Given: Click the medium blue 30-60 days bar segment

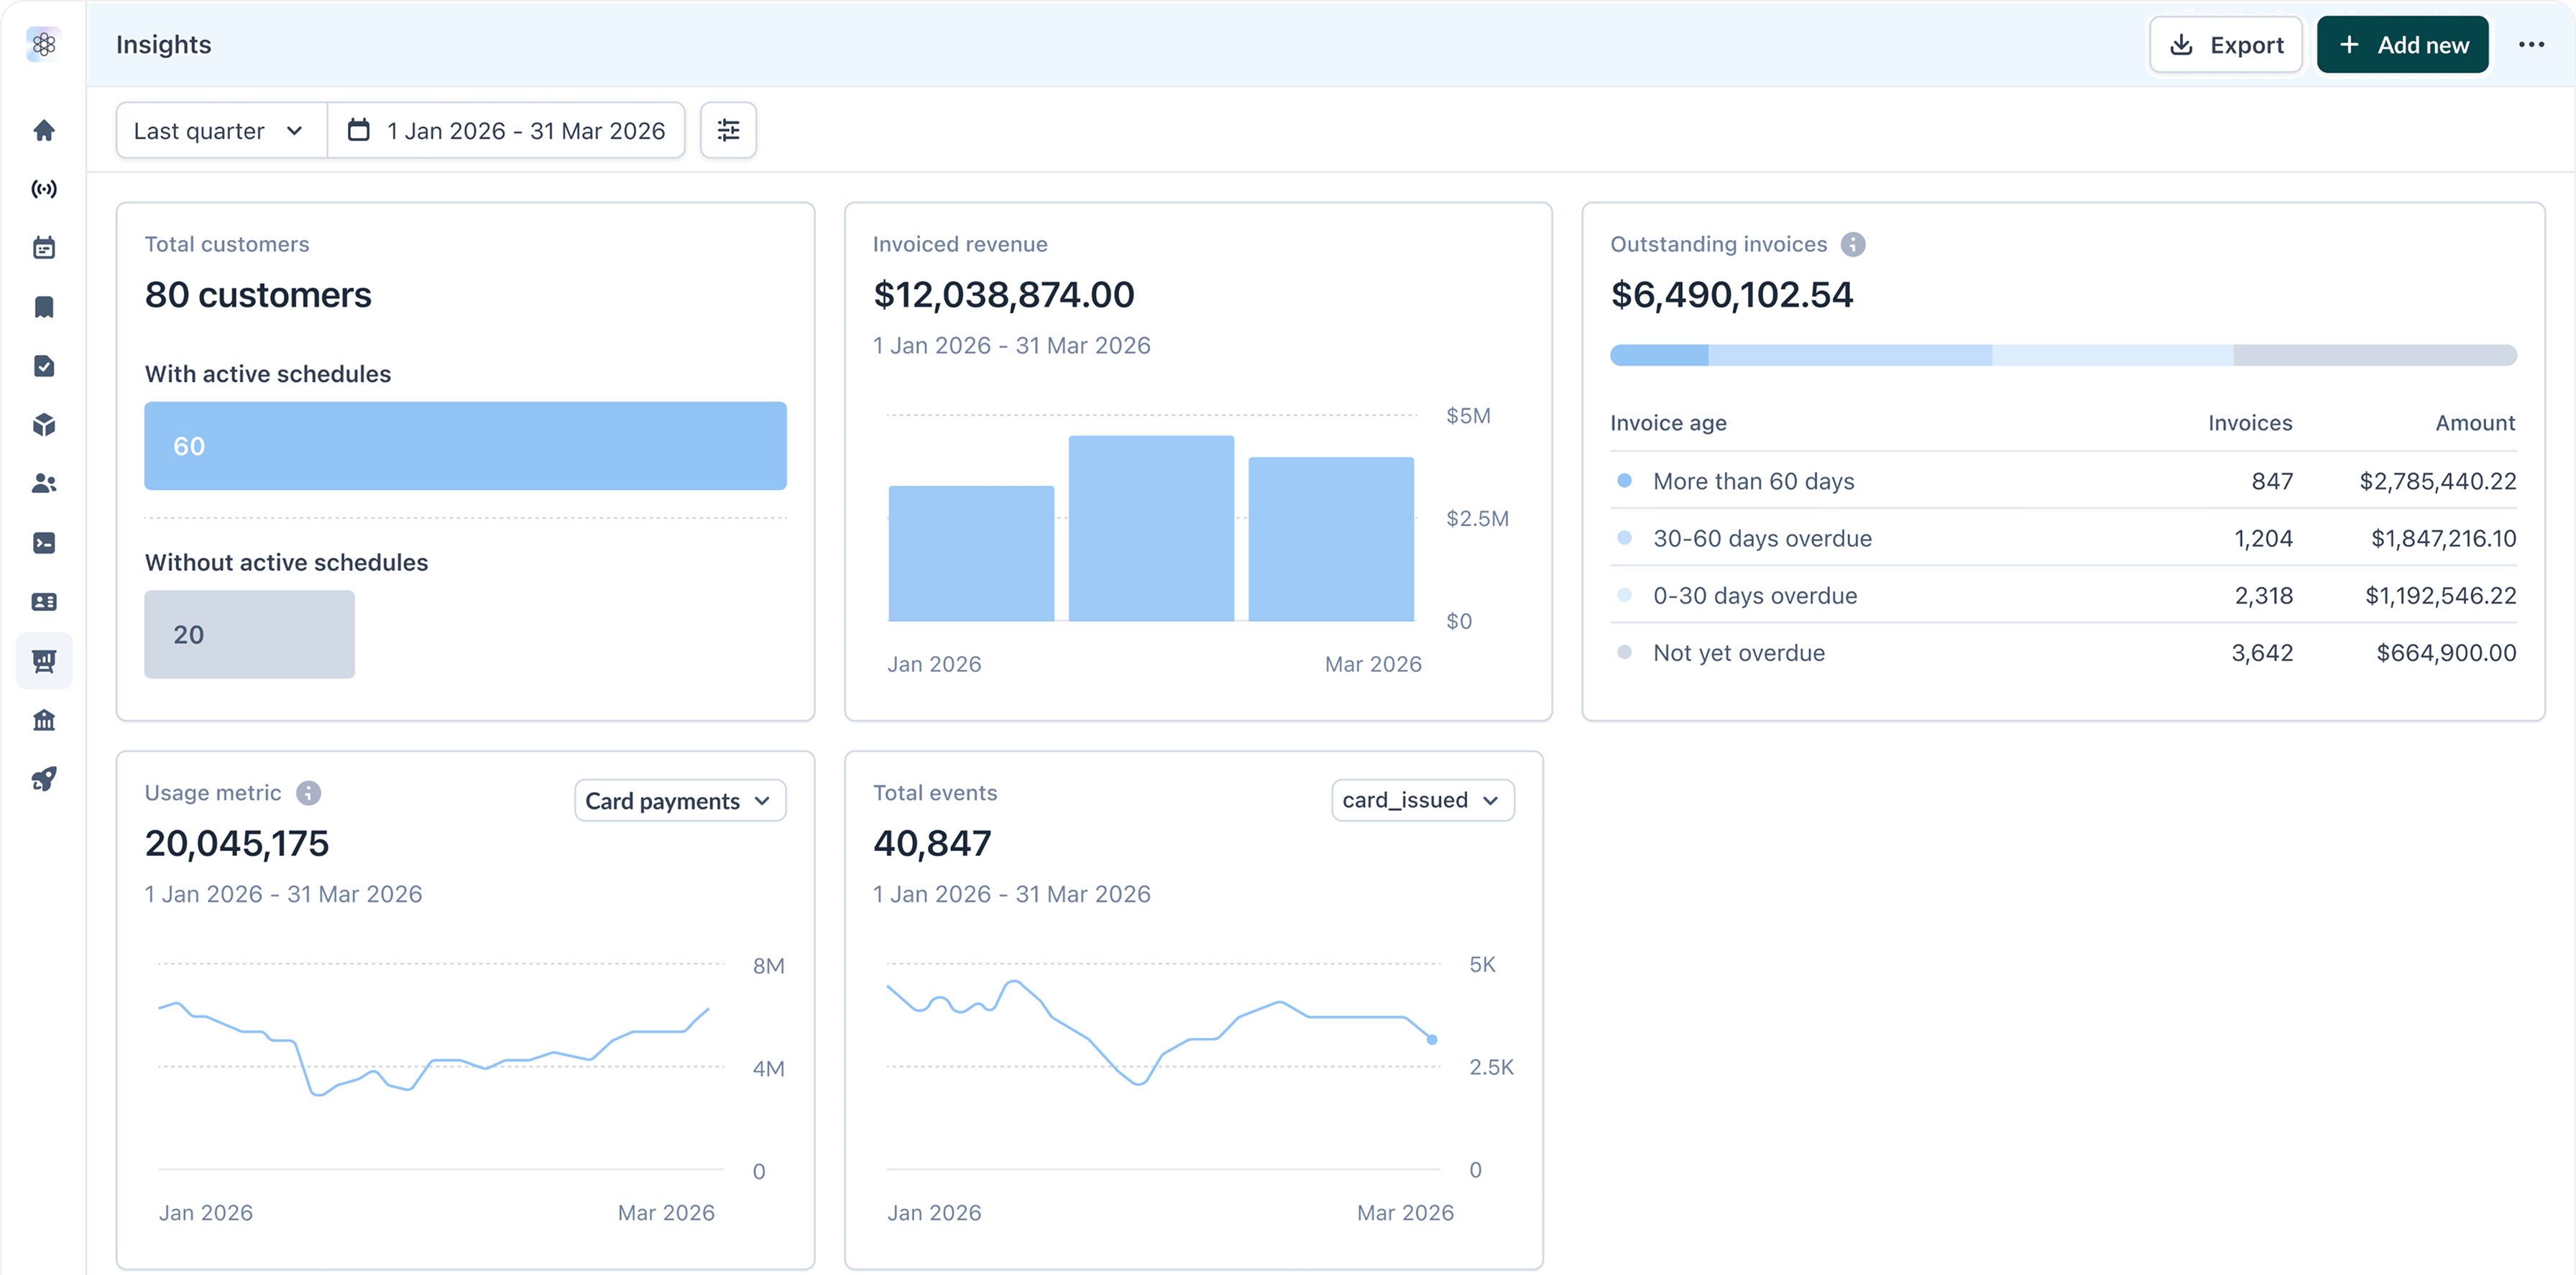Looking at the screenshot, I should pos(1850,355).
